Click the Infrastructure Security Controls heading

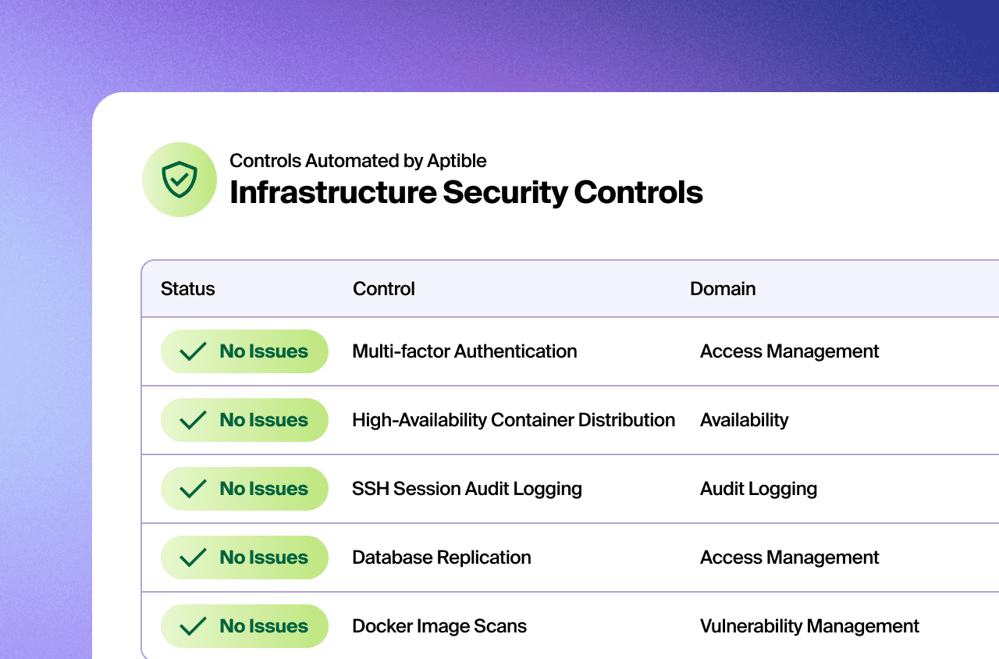[x=466, y=193]
